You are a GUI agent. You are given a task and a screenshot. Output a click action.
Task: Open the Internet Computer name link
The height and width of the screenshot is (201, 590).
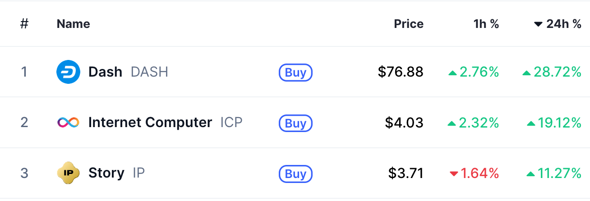pos(150,123)
